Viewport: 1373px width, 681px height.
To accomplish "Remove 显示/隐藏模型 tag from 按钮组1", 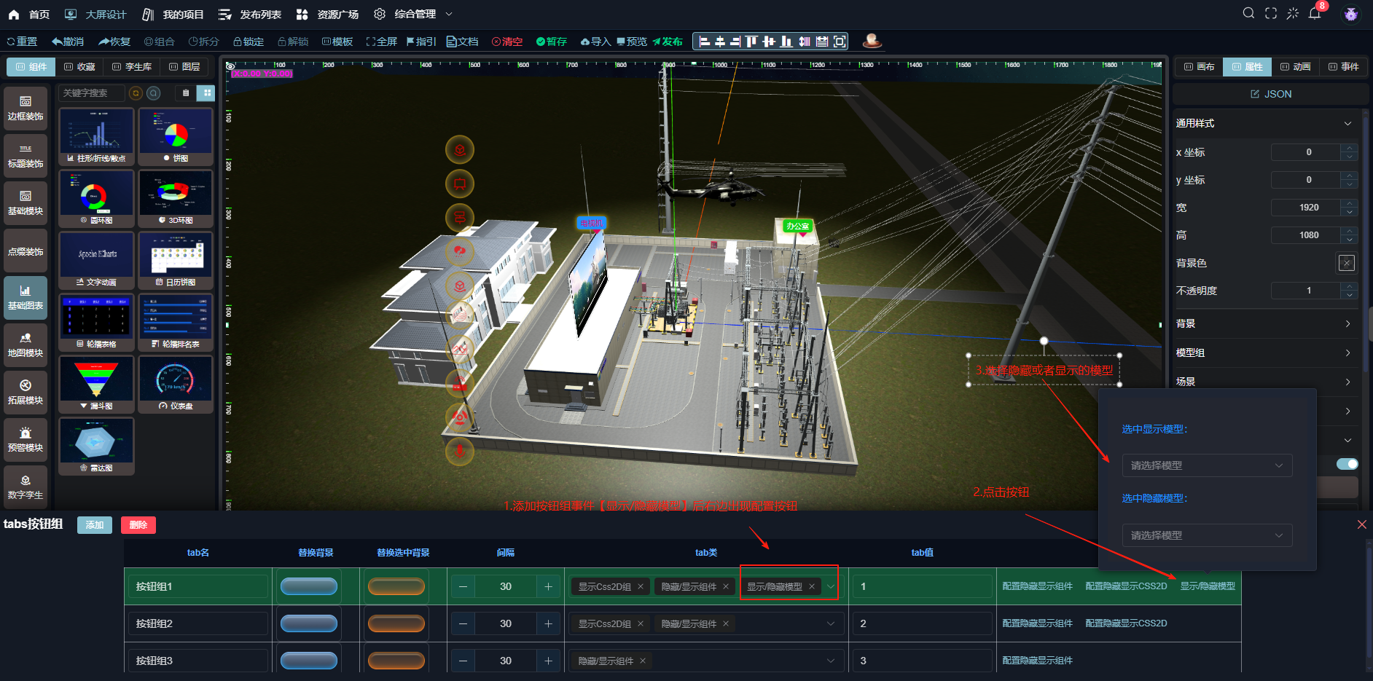I will coord(812,586).
